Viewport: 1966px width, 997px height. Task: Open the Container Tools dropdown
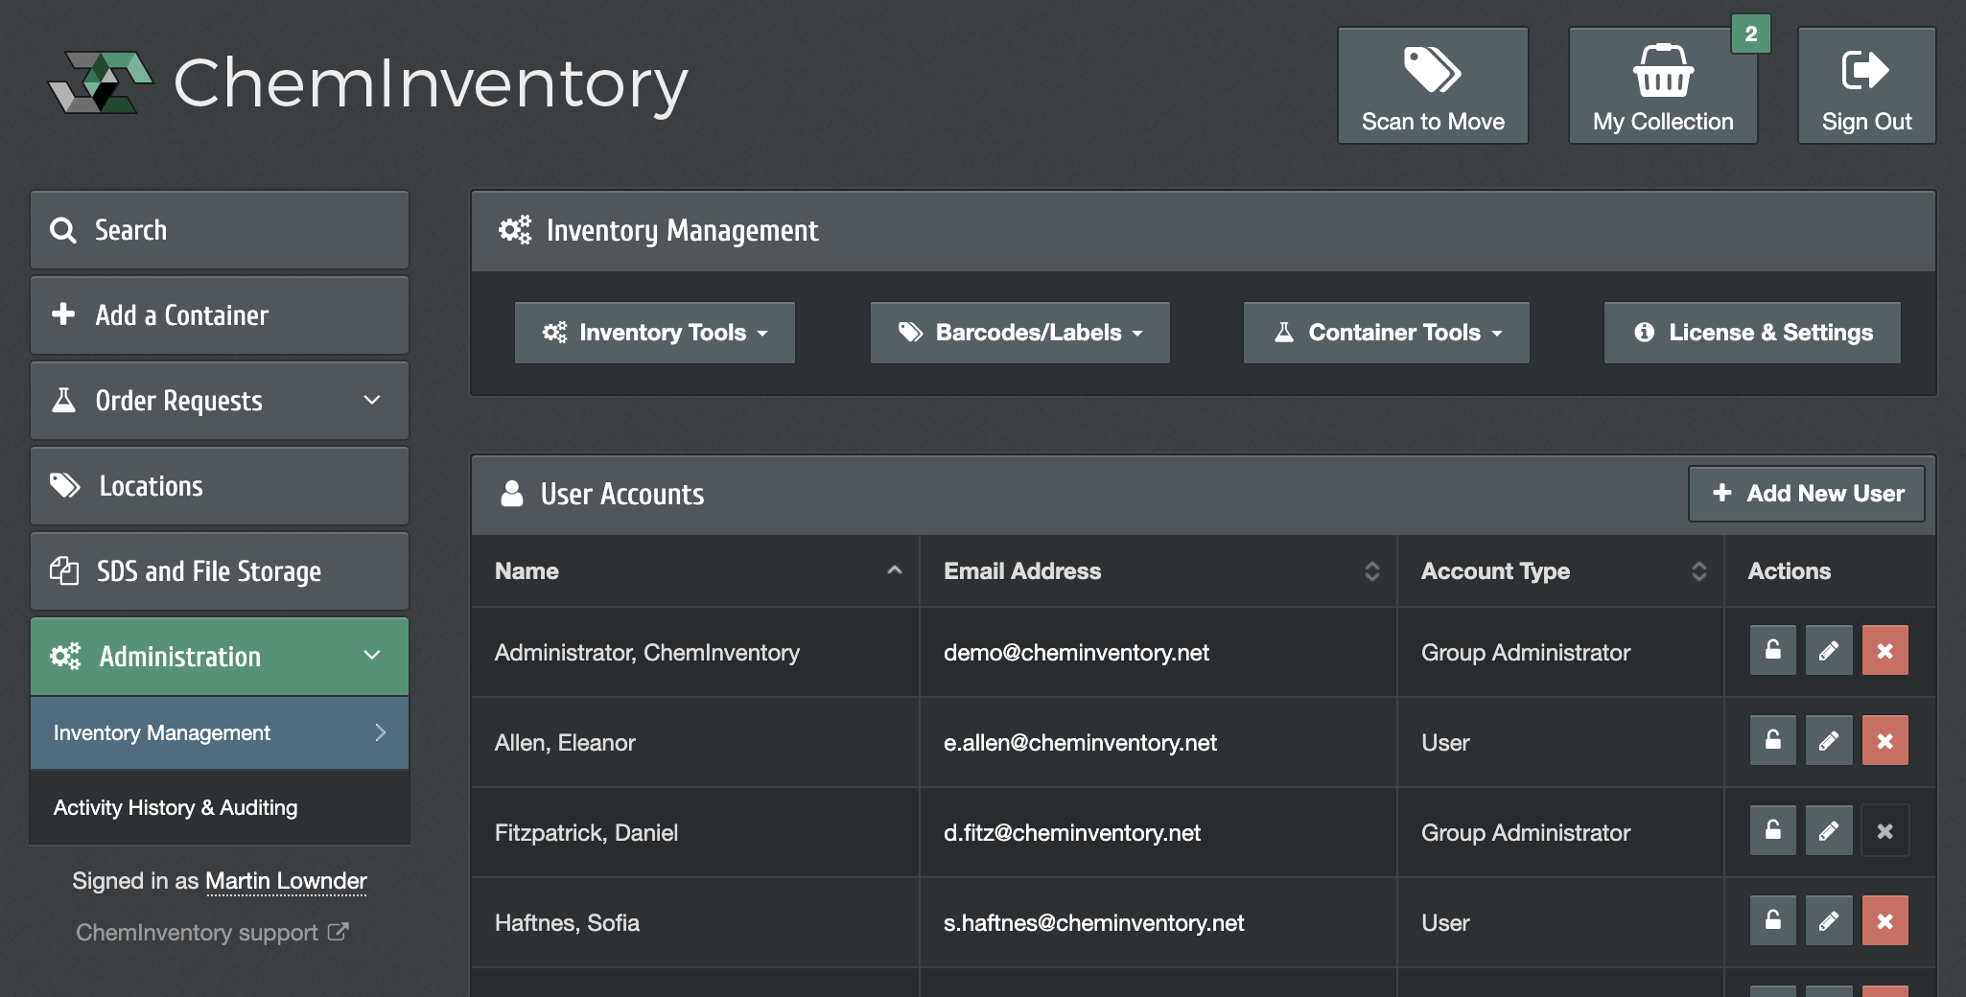(1387, 333)
